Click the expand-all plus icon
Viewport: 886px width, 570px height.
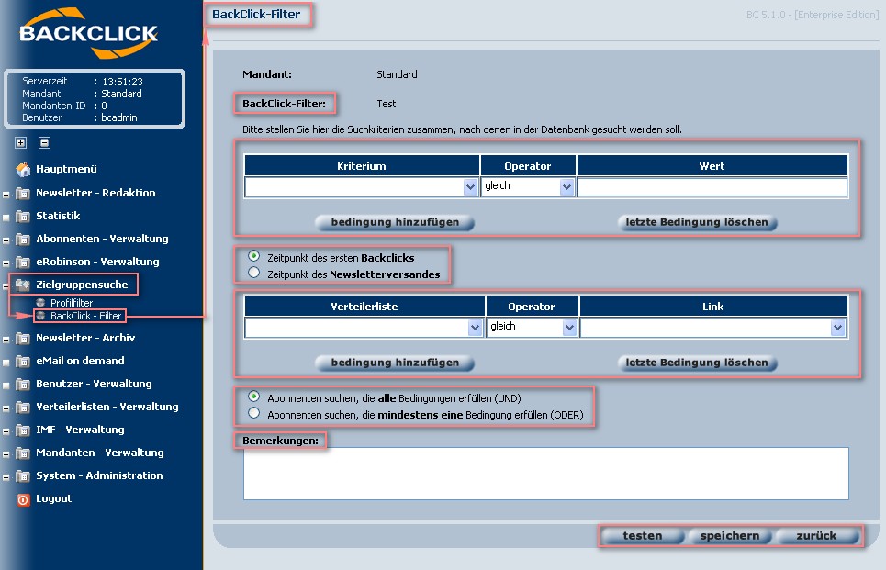click(21, 142)
